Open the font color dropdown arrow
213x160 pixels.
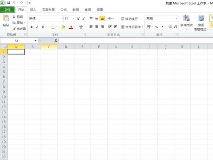pyautogui.click(x=75, y=27)
